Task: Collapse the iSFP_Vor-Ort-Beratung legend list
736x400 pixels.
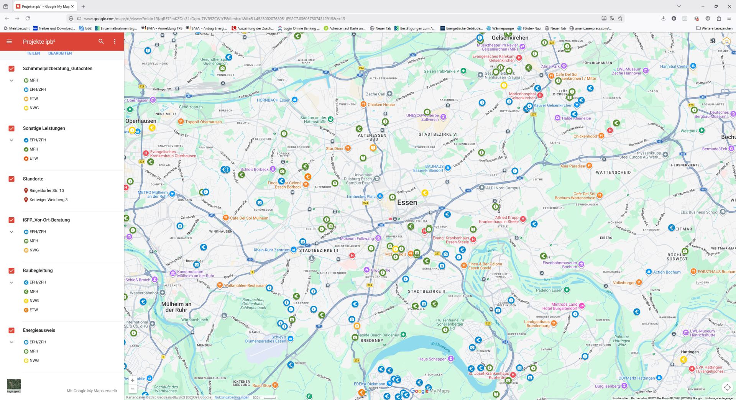Action: pos(11,232)
